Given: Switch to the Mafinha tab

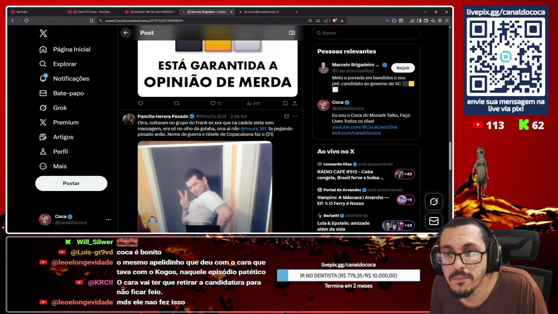Looking at the screenshot, I should click(x=150, y=12).
